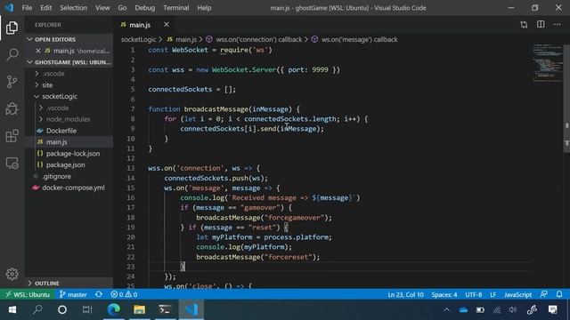Image resolution: width=570 pixels, height=320 pixels.
Task: Open File Explorer from taskbar
Action: click(x=139, y=309)
